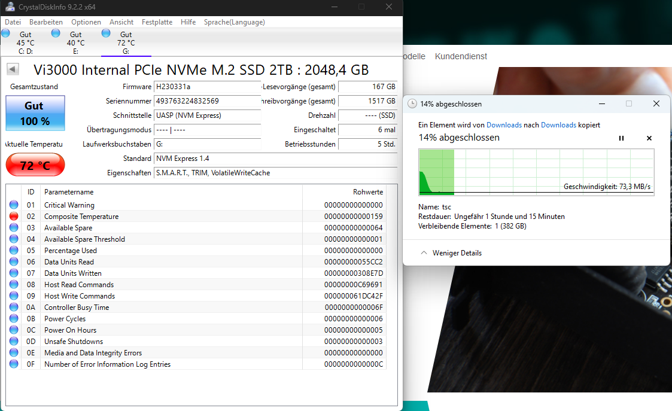The width and height of the screenshot is (672, 411).
Task: Click the copy speed progress graph
Action: click(x=536, y=172)
